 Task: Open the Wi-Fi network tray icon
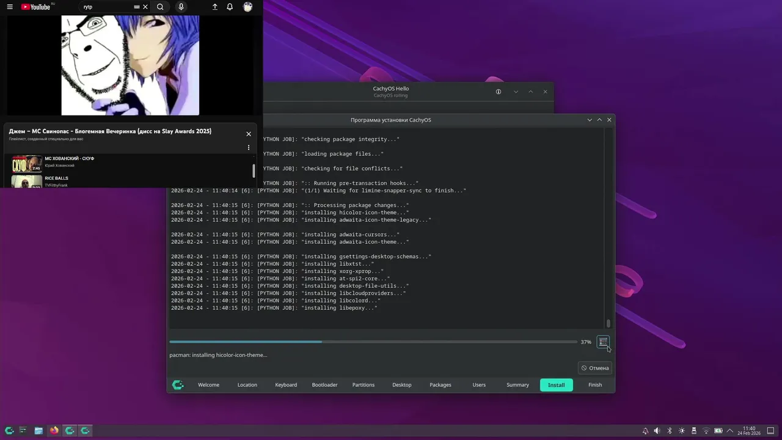pos(706,431)
